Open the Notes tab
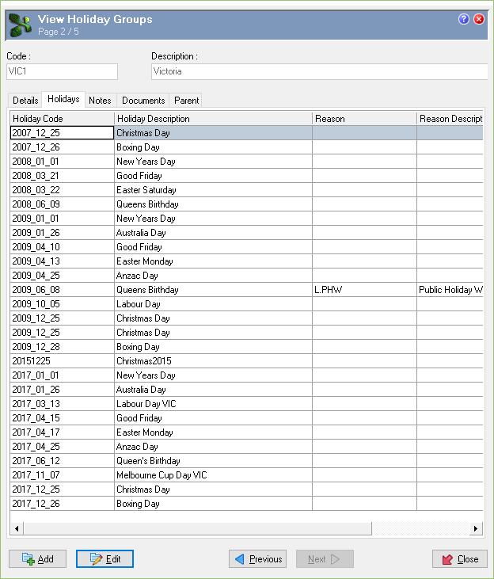 pyautogui.click(x=100, y=101)
